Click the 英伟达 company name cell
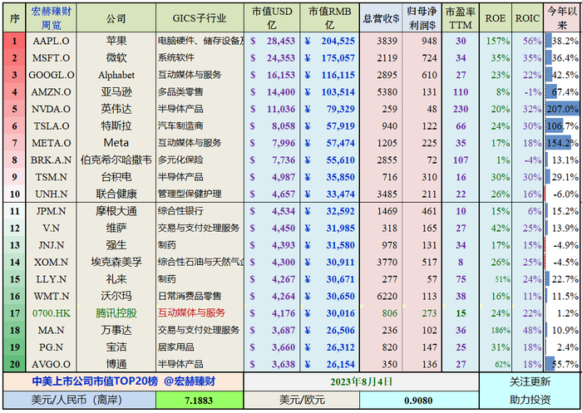The width and height of the screenshot is (582, 413). (116, 109)
